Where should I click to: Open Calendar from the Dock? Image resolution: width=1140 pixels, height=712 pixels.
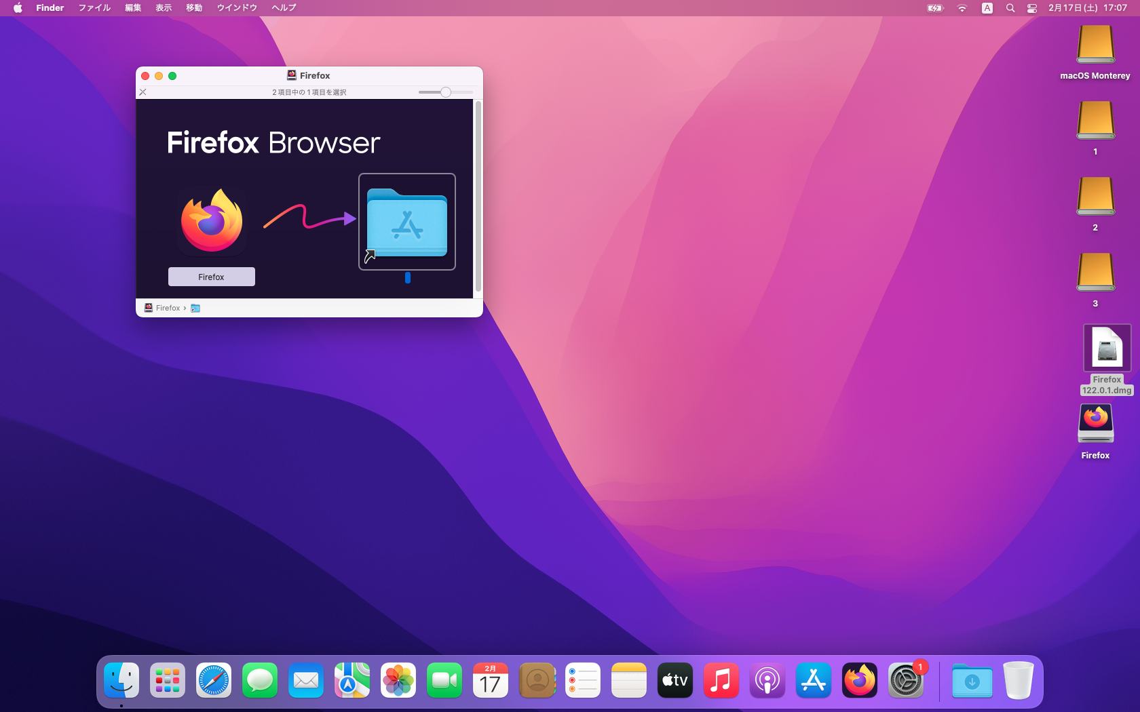pyautogui.click(x=491, y=680)
